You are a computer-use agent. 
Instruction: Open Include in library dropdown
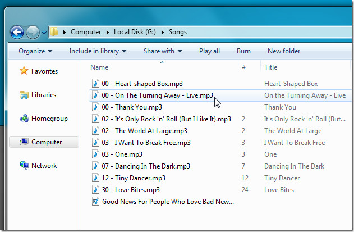pyautogui.click(x=98, y=51)
